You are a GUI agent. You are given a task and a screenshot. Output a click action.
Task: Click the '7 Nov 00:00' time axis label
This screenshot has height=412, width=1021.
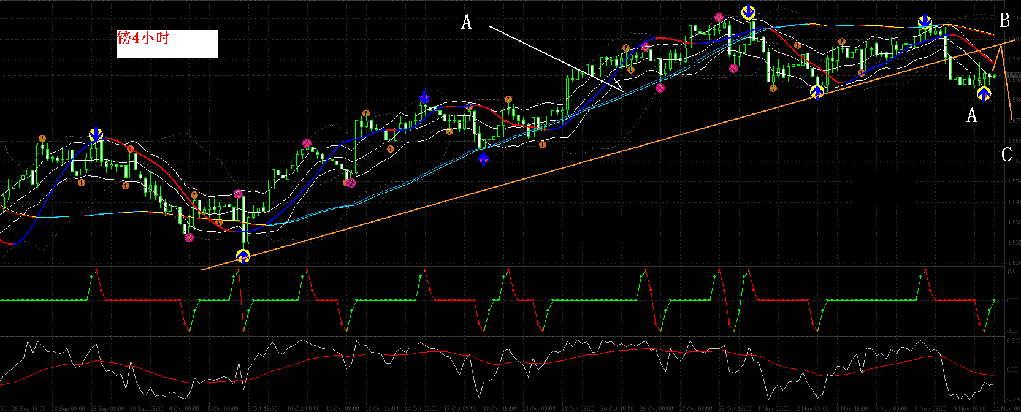coord(892,408)
